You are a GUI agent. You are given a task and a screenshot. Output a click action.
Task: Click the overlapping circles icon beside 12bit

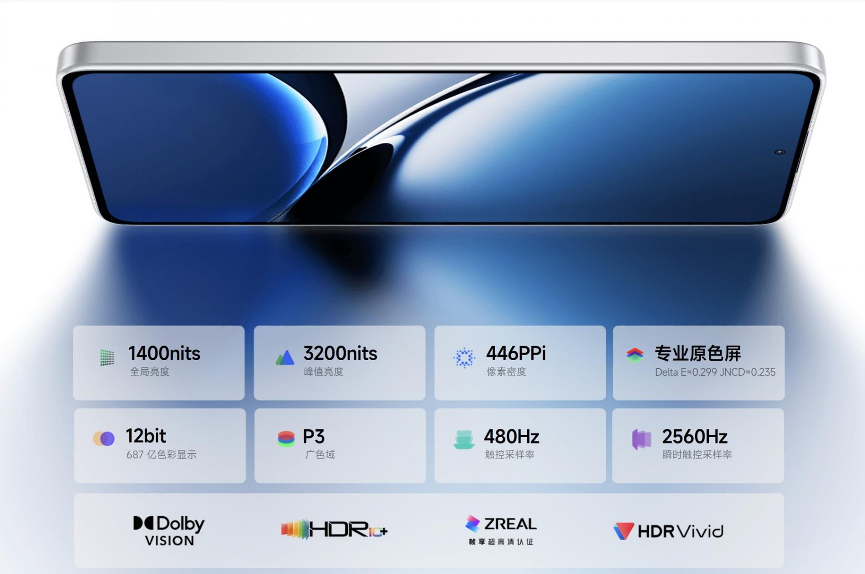coord(104,438)
